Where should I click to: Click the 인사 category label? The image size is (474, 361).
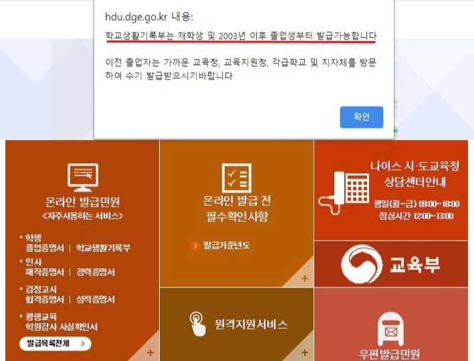(33, 261)
